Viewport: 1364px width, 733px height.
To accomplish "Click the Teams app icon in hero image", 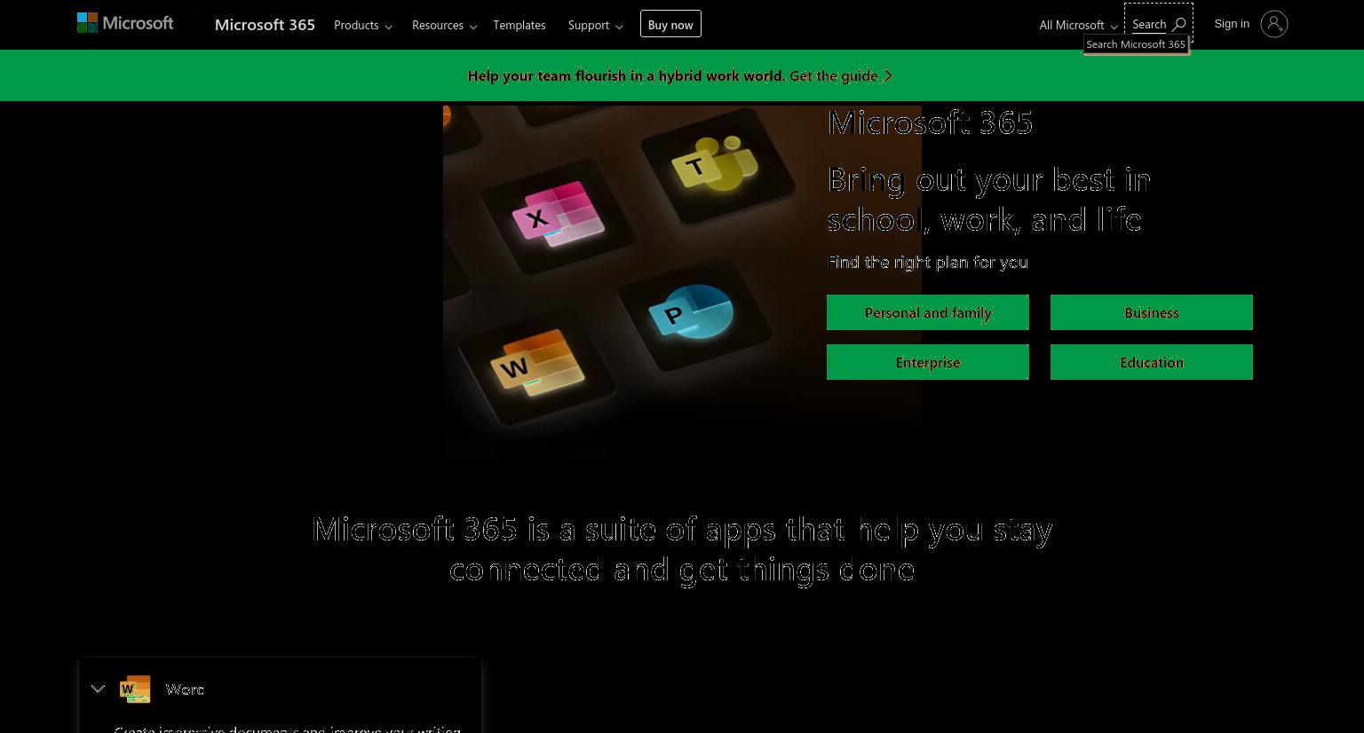I will click(x=719, y=163).
